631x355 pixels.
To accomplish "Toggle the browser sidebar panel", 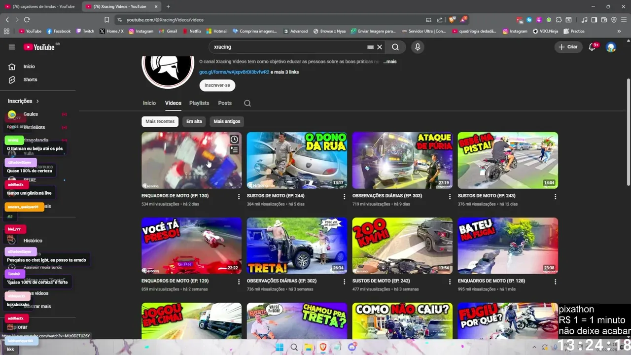I will click(594, 20).
